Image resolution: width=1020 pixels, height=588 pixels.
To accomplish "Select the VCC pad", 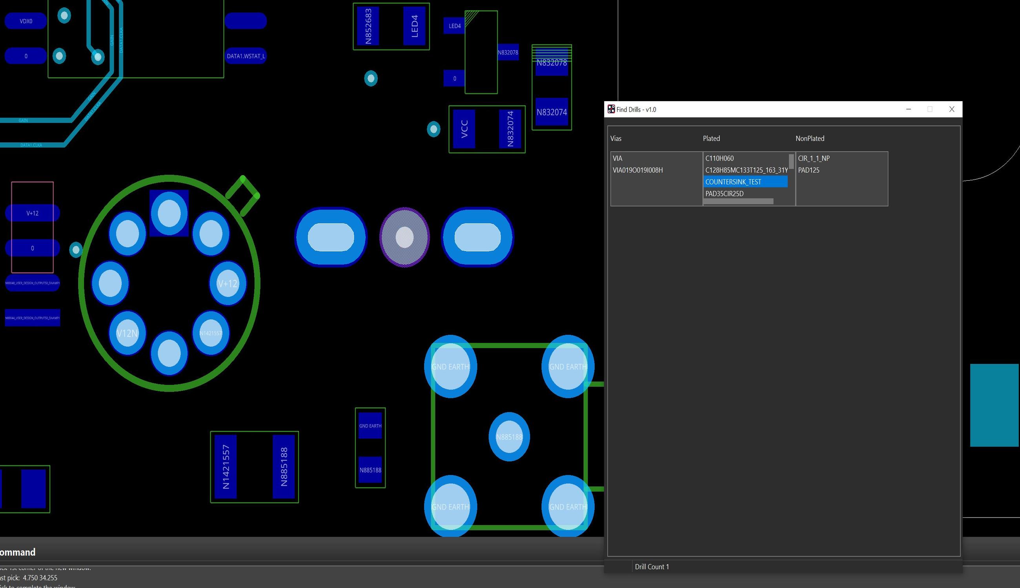I will click(464, 129).
